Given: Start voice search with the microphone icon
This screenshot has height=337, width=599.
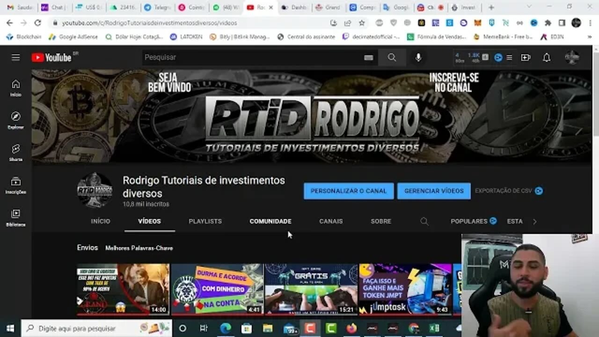Looking at the screenshot, I should point(418,58).
